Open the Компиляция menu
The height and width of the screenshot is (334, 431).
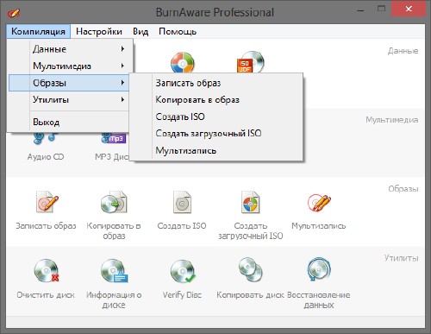[x=38, y=31]
